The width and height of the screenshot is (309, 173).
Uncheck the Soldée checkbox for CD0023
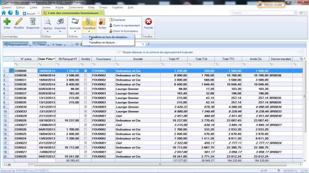[85, 143]
